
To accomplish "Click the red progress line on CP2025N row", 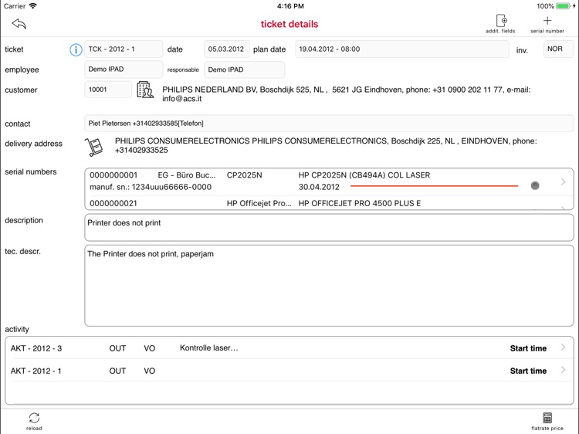I will tap(434, 186).
